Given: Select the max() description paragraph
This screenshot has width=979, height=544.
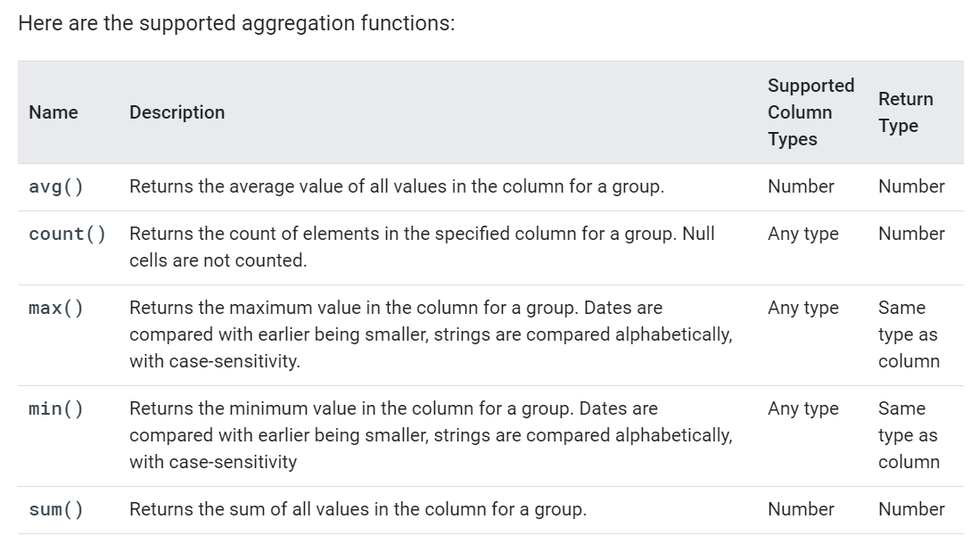Looking at the screenshot, I should [x=431, y=334].
